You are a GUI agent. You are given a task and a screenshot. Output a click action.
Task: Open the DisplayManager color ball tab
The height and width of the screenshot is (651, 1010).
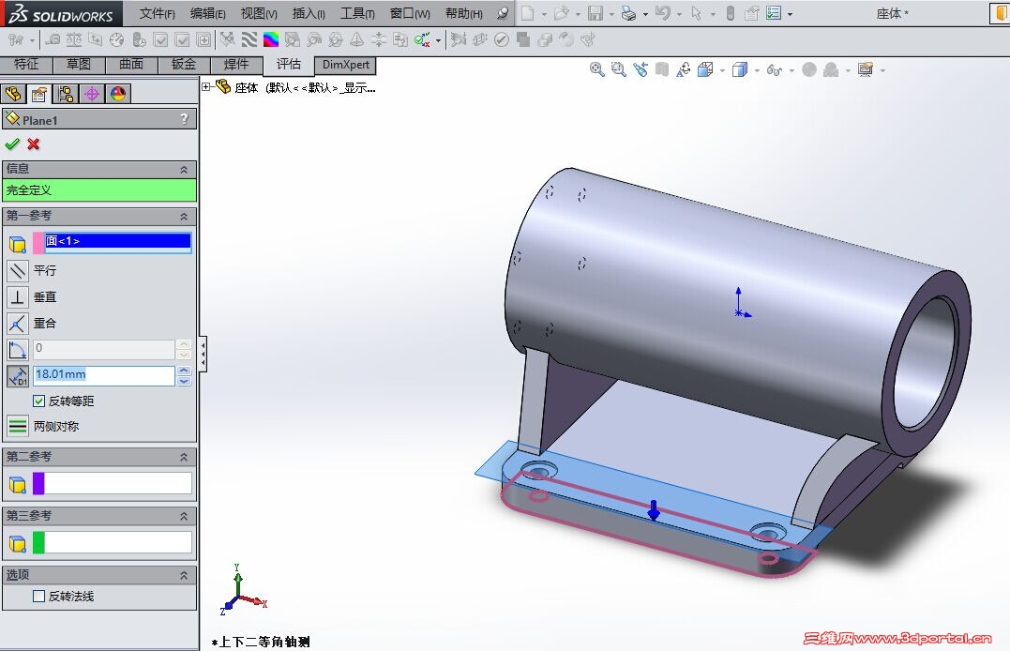[118, 94]
